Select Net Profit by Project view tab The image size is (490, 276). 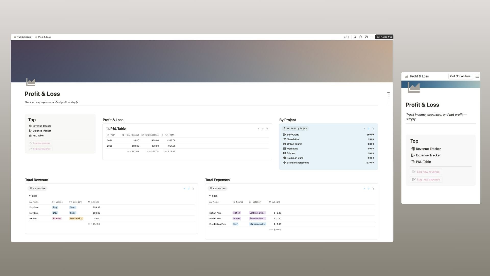[x=295, y=129]
